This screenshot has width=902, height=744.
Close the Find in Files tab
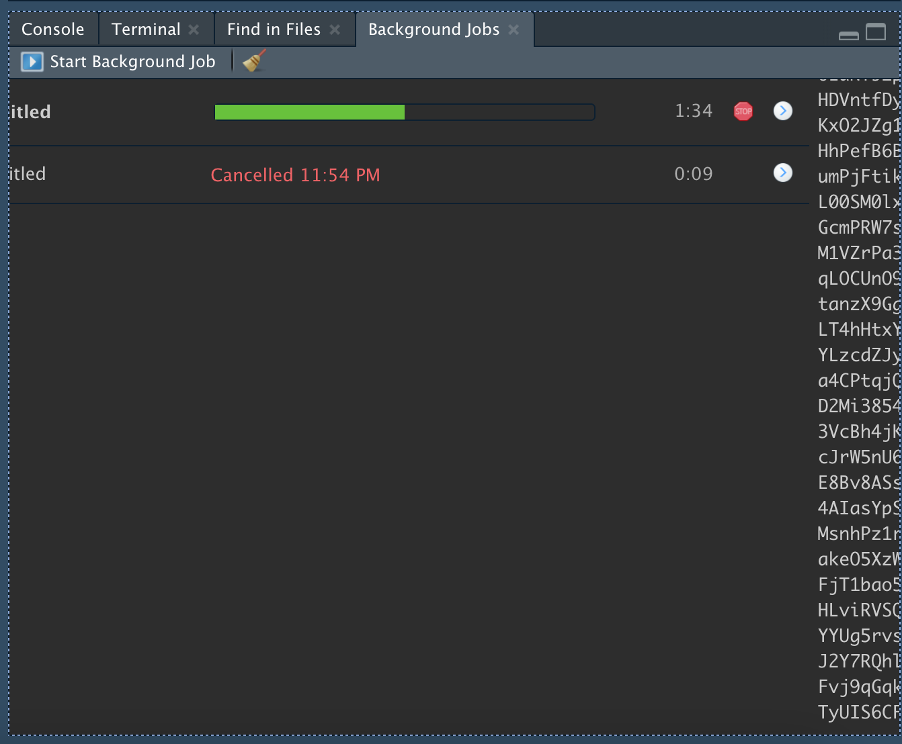point(335,29)
